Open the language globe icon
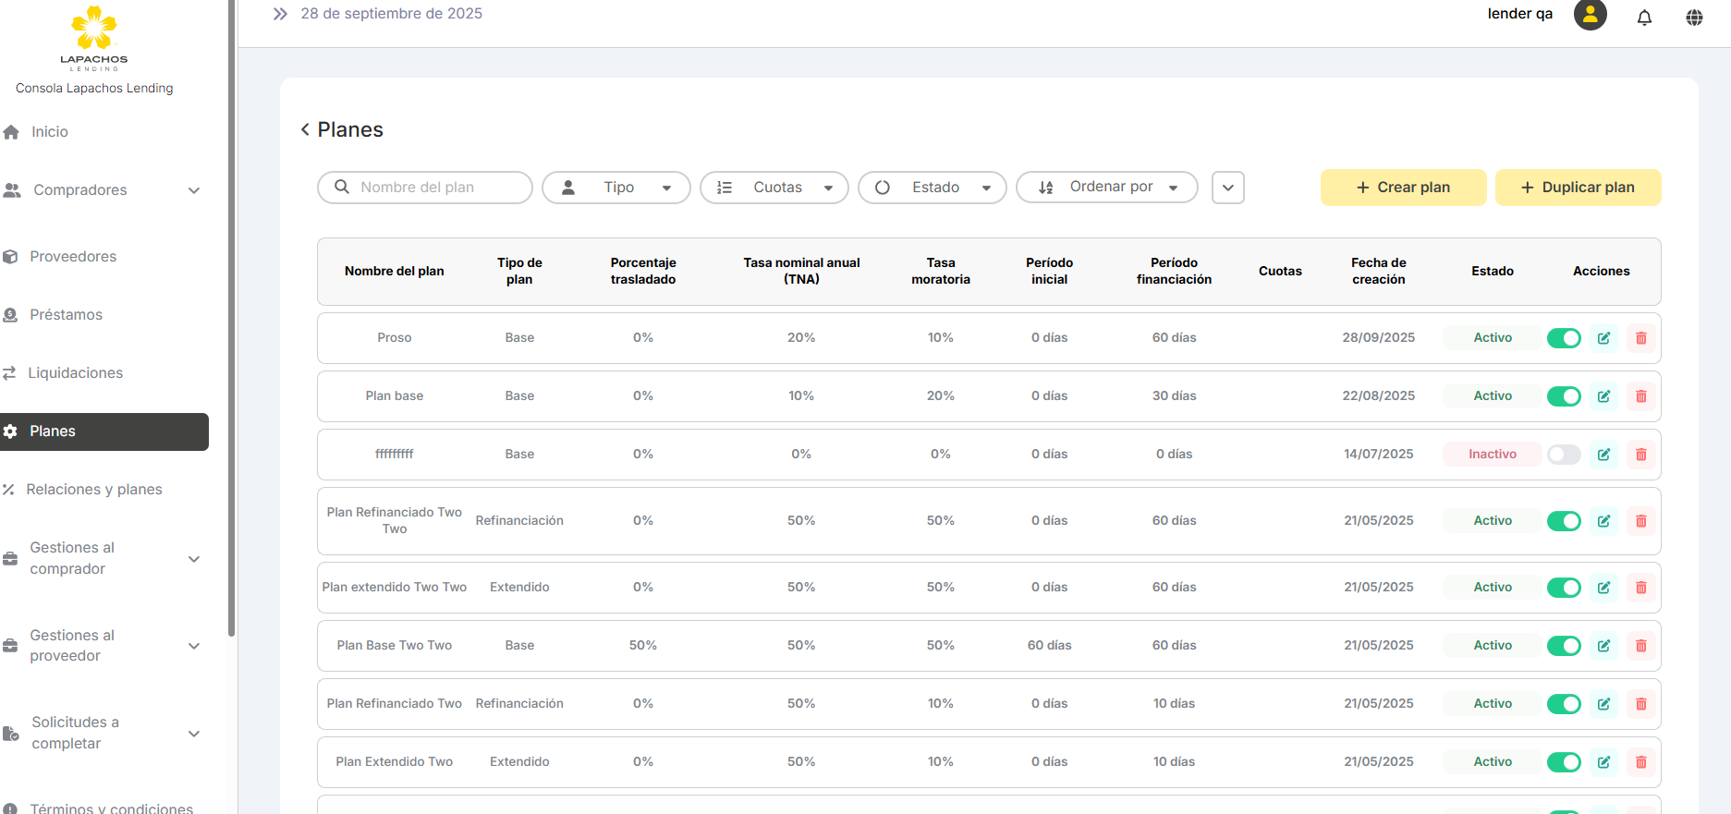 [1694, 18]
